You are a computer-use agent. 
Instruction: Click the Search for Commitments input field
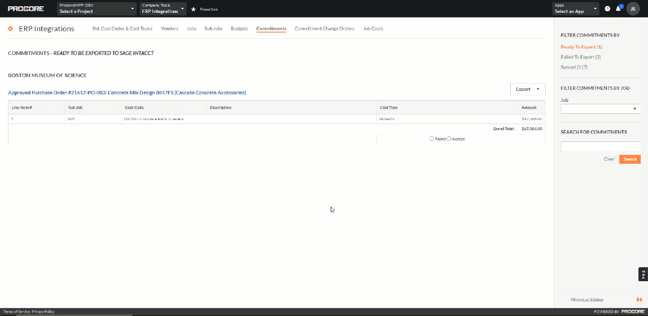point(601,146)
